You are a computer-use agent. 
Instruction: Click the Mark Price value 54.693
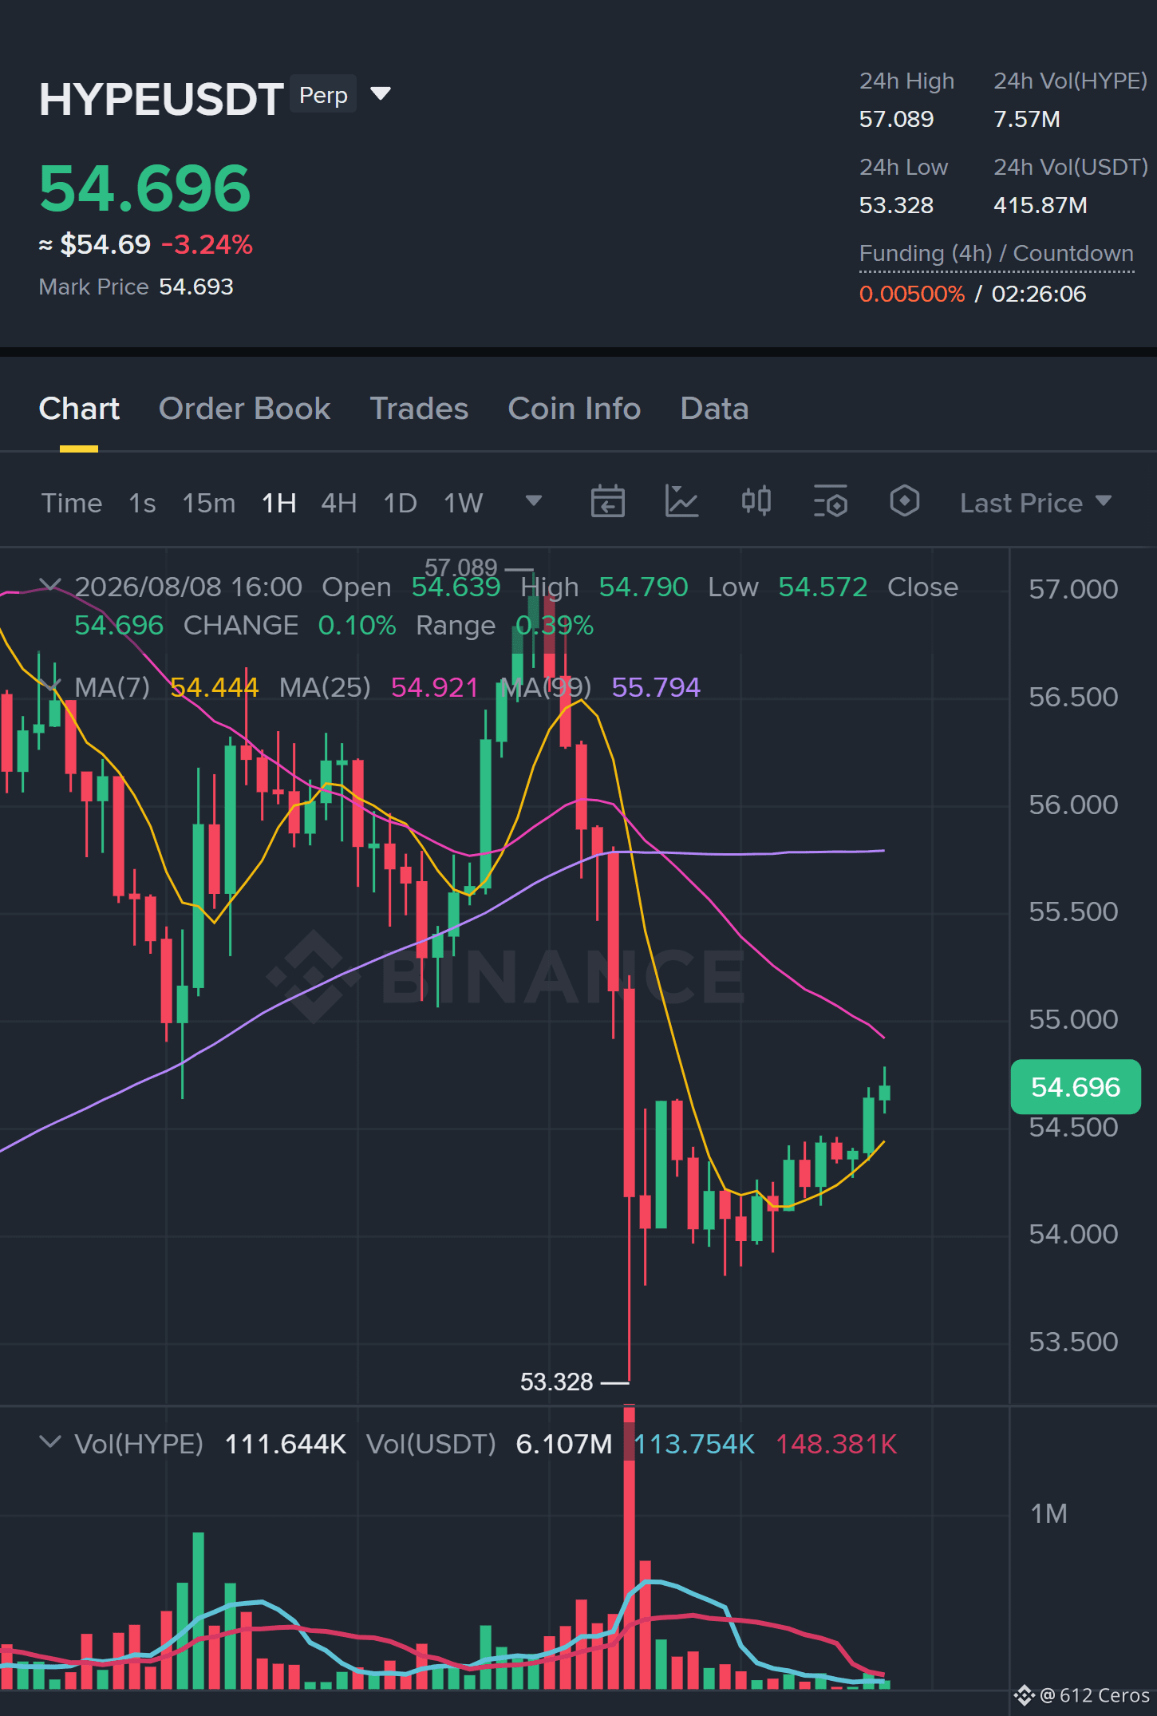pos(196,287)
